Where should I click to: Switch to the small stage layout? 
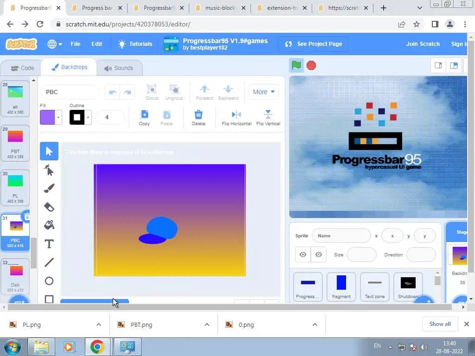coord(438,65)
